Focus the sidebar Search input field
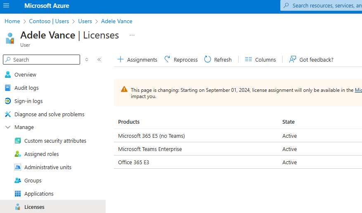The height and width of the screenshot is (213, 362). (42, 60)
